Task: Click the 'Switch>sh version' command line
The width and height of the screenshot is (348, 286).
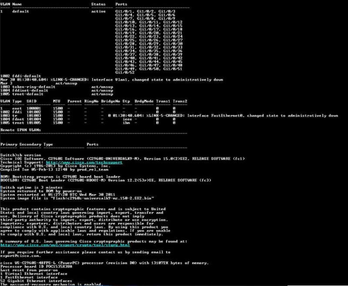Action: click(x=20, y=155)
